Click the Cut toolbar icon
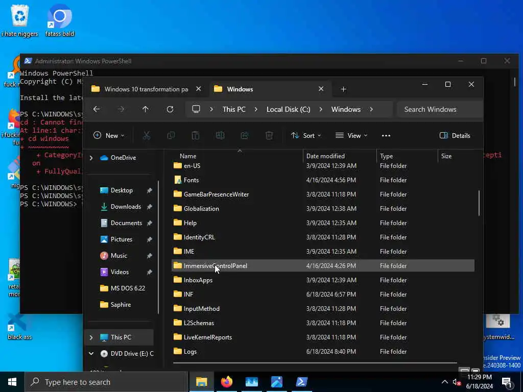This screenshot has width=523, height=392. coord(147,135)
